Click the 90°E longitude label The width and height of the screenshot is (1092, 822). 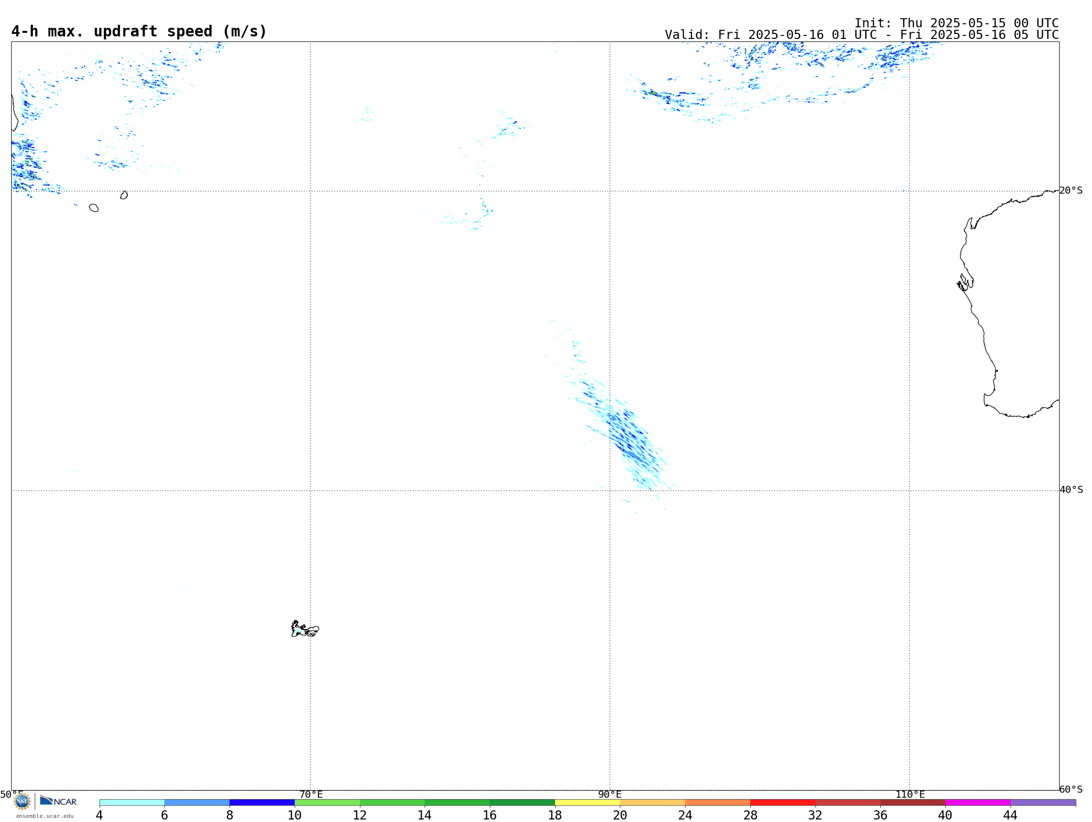pos(610,794)
